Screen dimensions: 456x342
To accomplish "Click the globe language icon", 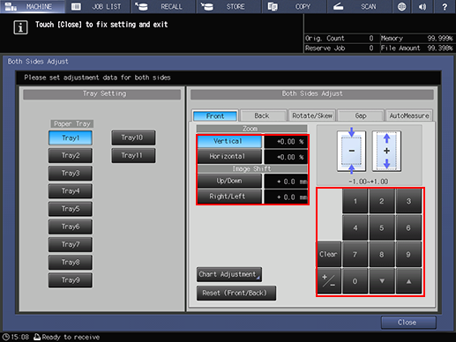I will point(402,6).
